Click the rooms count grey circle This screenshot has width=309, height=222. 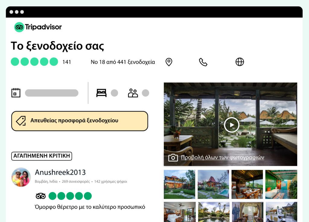(114, 93)
